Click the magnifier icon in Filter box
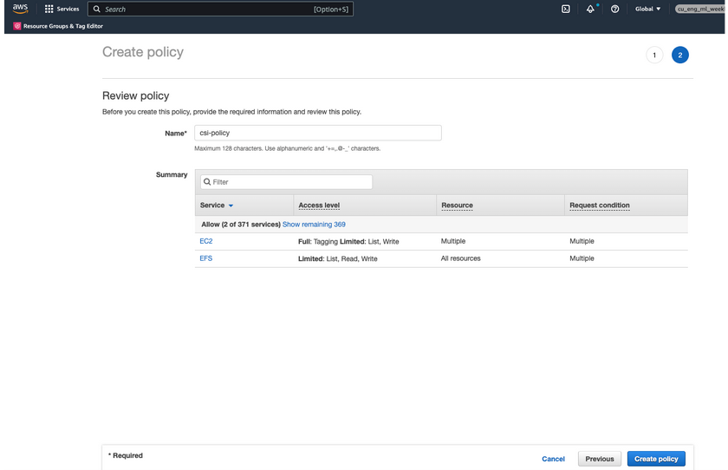The image size is (728, 470). pyautogui.click(x=207, y=182)
